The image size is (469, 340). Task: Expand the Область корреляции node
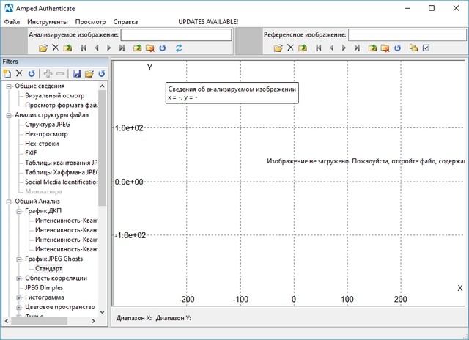click(19, 278)
